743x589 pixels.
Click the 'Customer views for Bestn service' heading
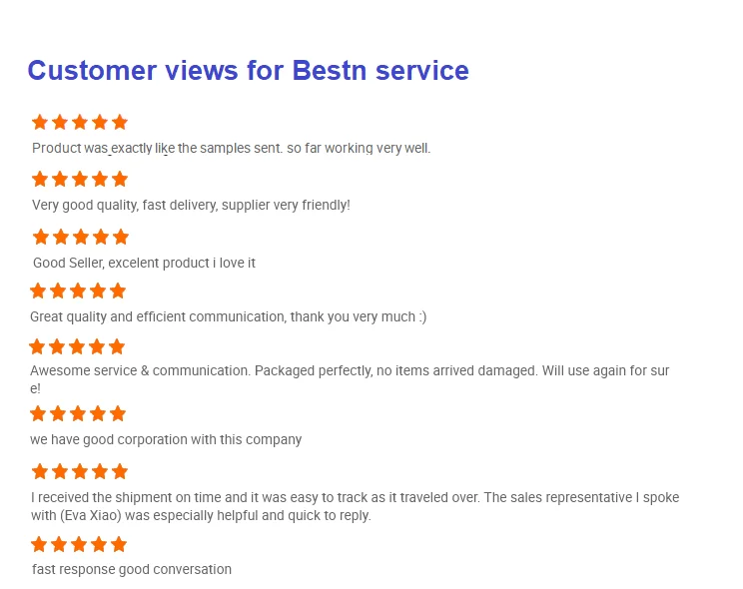click(248, 71)
